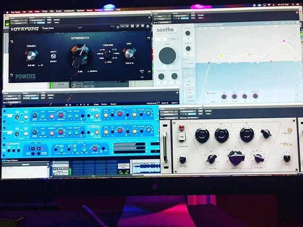The height and width of the screenshot is (227, 303).
Task: Click the Plugin Alliance logo
Action: [10, 160]
